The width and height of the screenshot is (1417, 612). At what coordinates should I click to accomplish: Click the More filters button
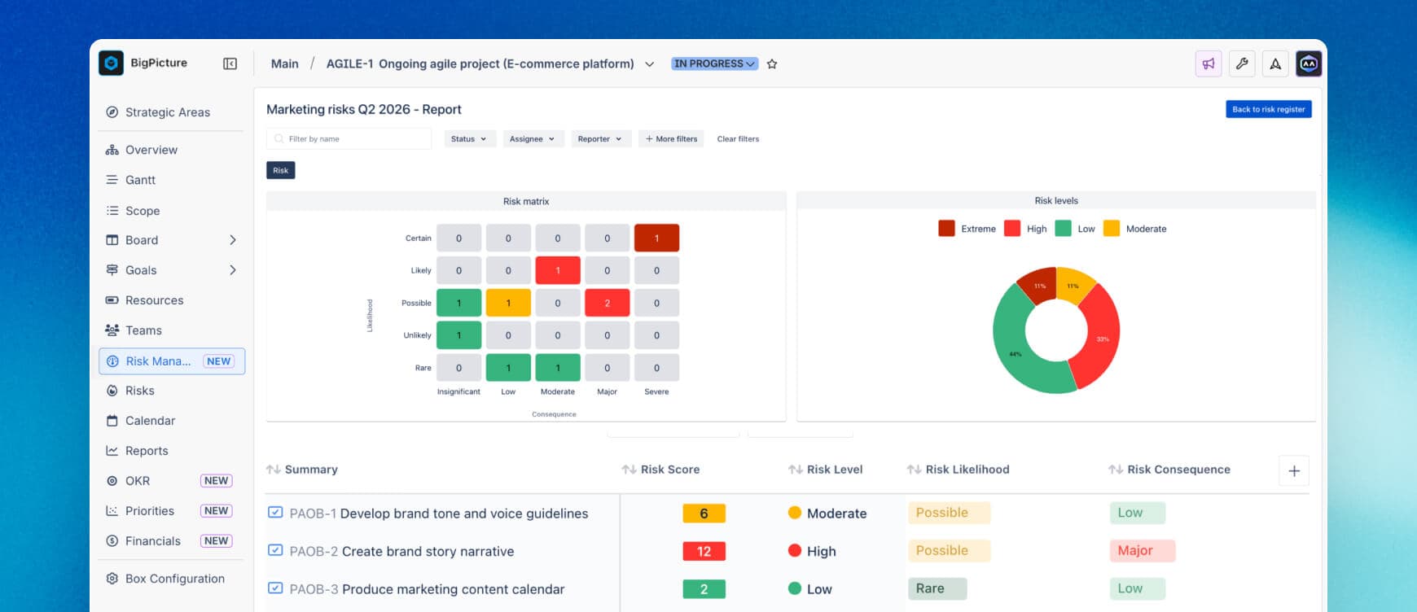tap(672, 139)
